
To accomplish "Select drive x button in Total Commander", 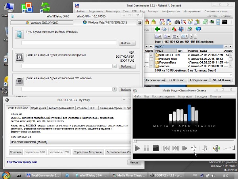I will click(x=176, y=36).
